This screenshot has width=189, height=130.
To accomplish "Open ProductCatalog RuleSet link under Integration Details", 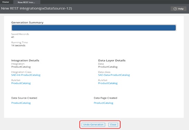I will pos(21,83).
